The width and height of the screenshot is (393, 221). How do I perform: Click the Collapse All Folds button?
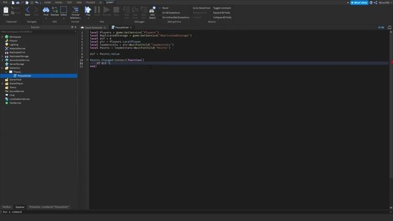pos(222,17)
